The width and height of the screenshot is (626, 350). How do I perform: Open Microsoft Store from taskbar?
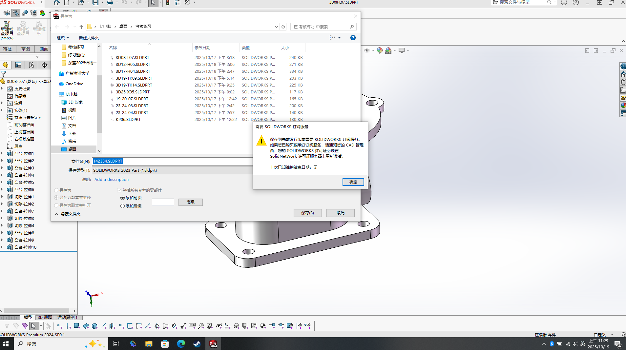click(x=165, y=344)
